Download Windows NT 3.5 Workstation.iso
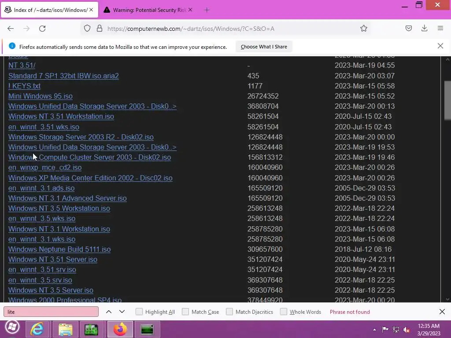This screenshot has height=338, width=451. coord(59,208)
